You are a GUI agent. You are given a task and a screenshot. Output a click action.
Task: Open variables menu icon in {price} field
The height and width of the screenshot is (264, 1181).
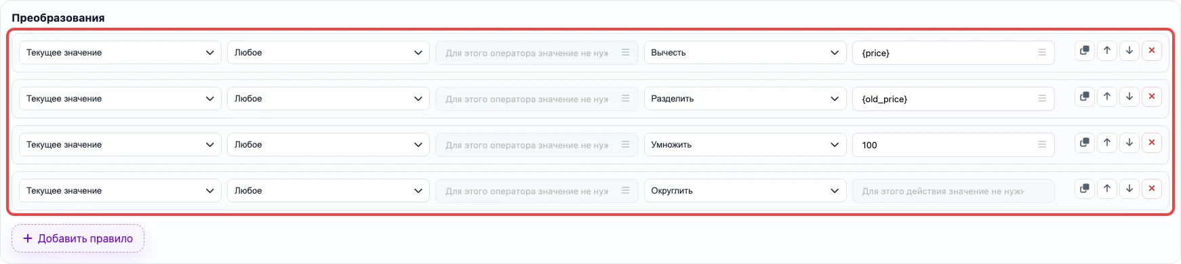point(1042,52)
